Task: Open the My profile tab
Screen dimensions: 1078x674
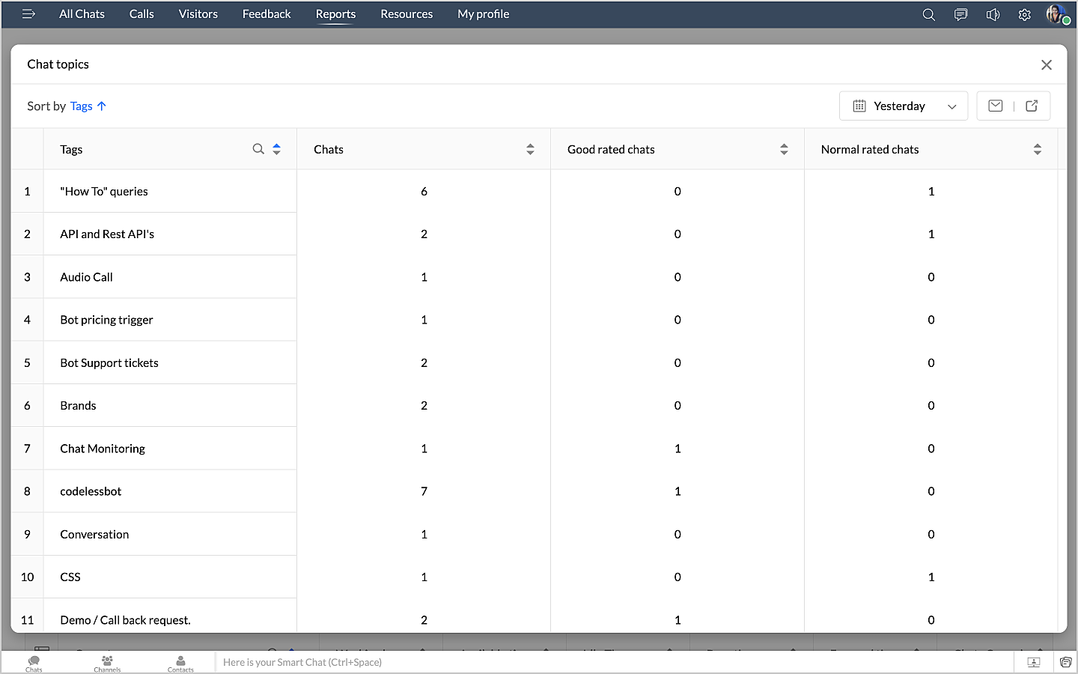Action: pyautogui.click(x=484, y=14)
